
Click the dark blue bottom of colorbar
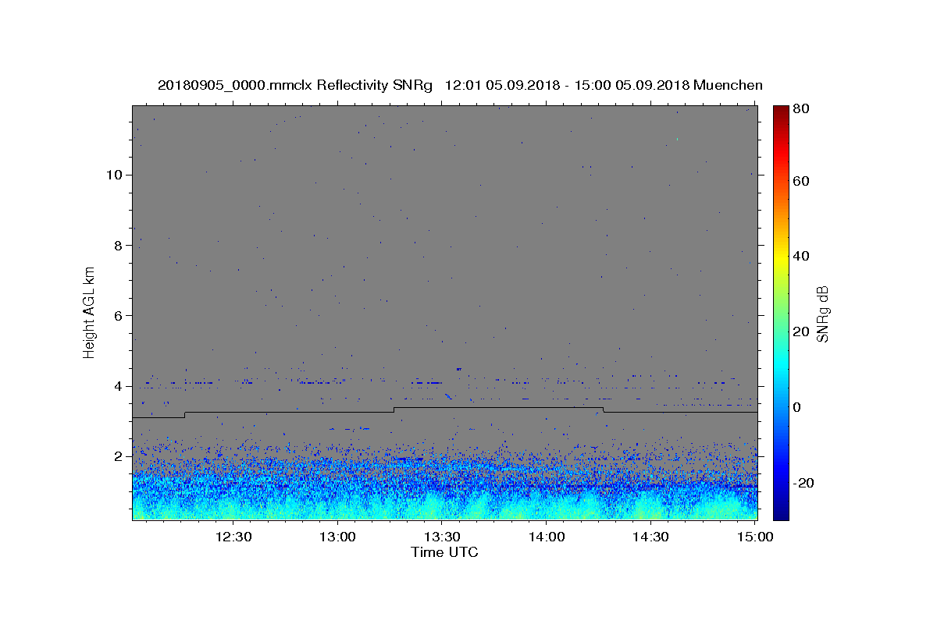point(781,515)
